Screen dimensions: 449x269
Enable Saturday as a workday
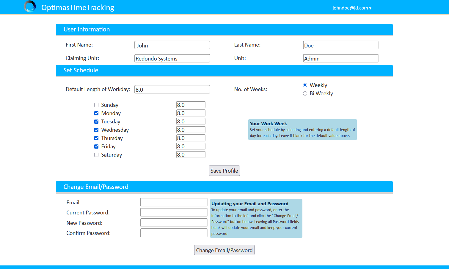coord(96,155)
